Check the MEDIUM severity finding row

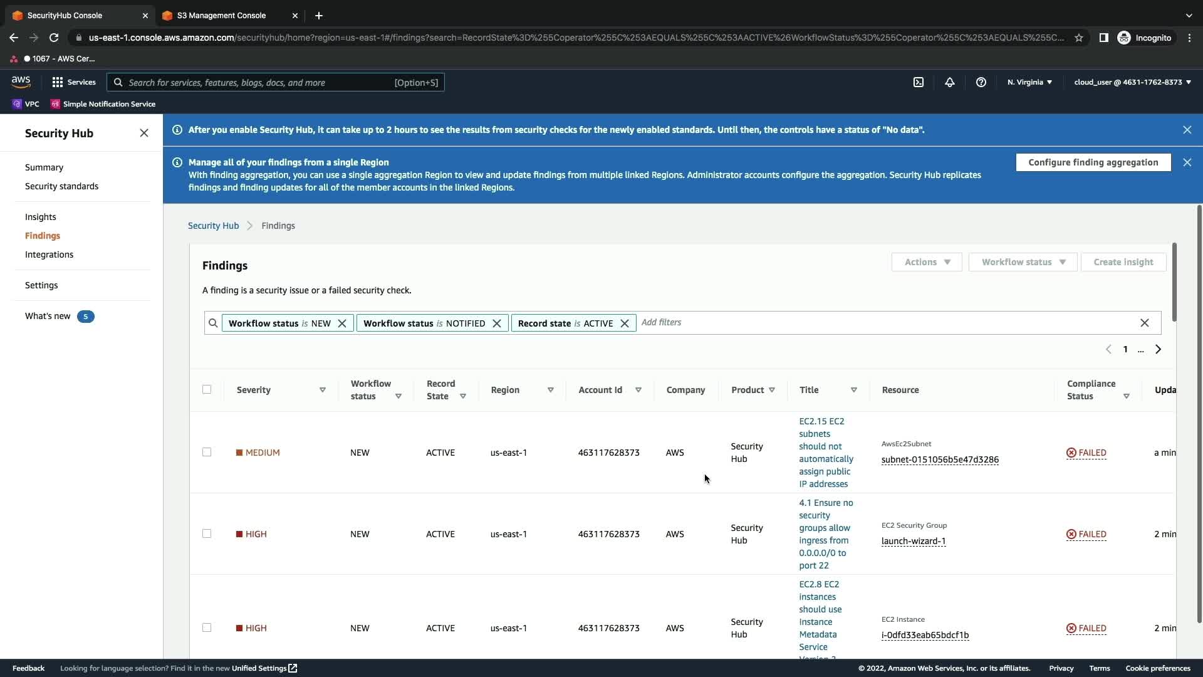[207, 452]
